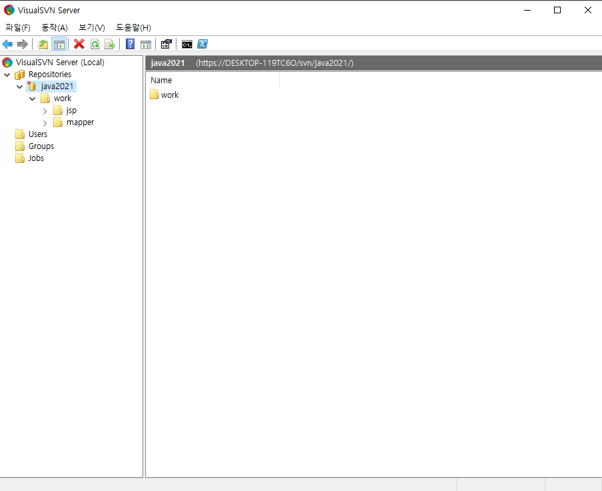Select the java2021 repository in tree
This screenshot has height=491, width=602.
(x=57, y=86)
